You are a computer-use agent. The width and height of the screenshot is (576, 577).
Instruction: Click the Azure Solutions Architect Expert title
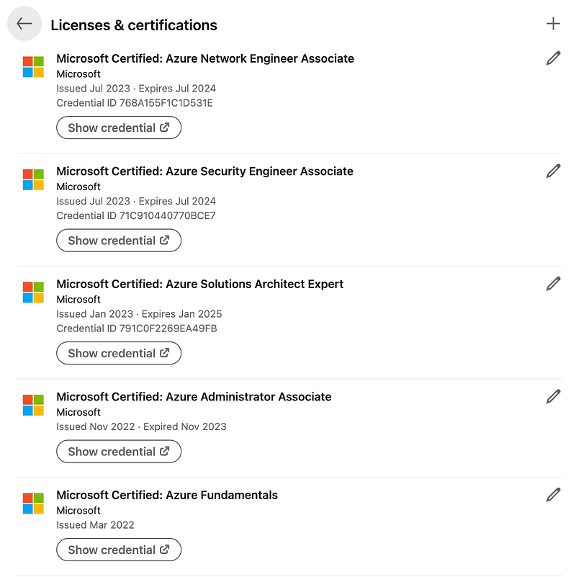pyautogui.click(x=200, y=284)
